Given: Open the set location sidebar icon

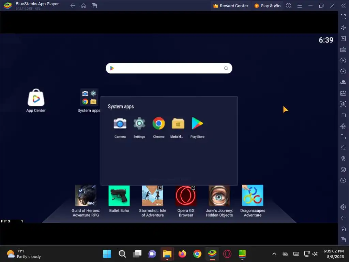Looking at the screenshot, I should click(x=343, y=159).
